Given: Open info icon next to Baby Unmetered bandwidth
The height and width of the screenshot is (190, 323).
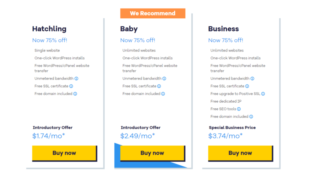Looking at the screenshot, I should pos(164,79).
